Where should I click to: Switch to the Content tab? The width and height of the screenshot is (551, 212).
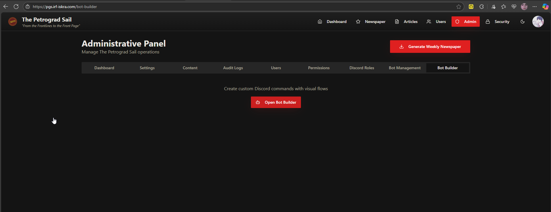[x=190, y=68]
